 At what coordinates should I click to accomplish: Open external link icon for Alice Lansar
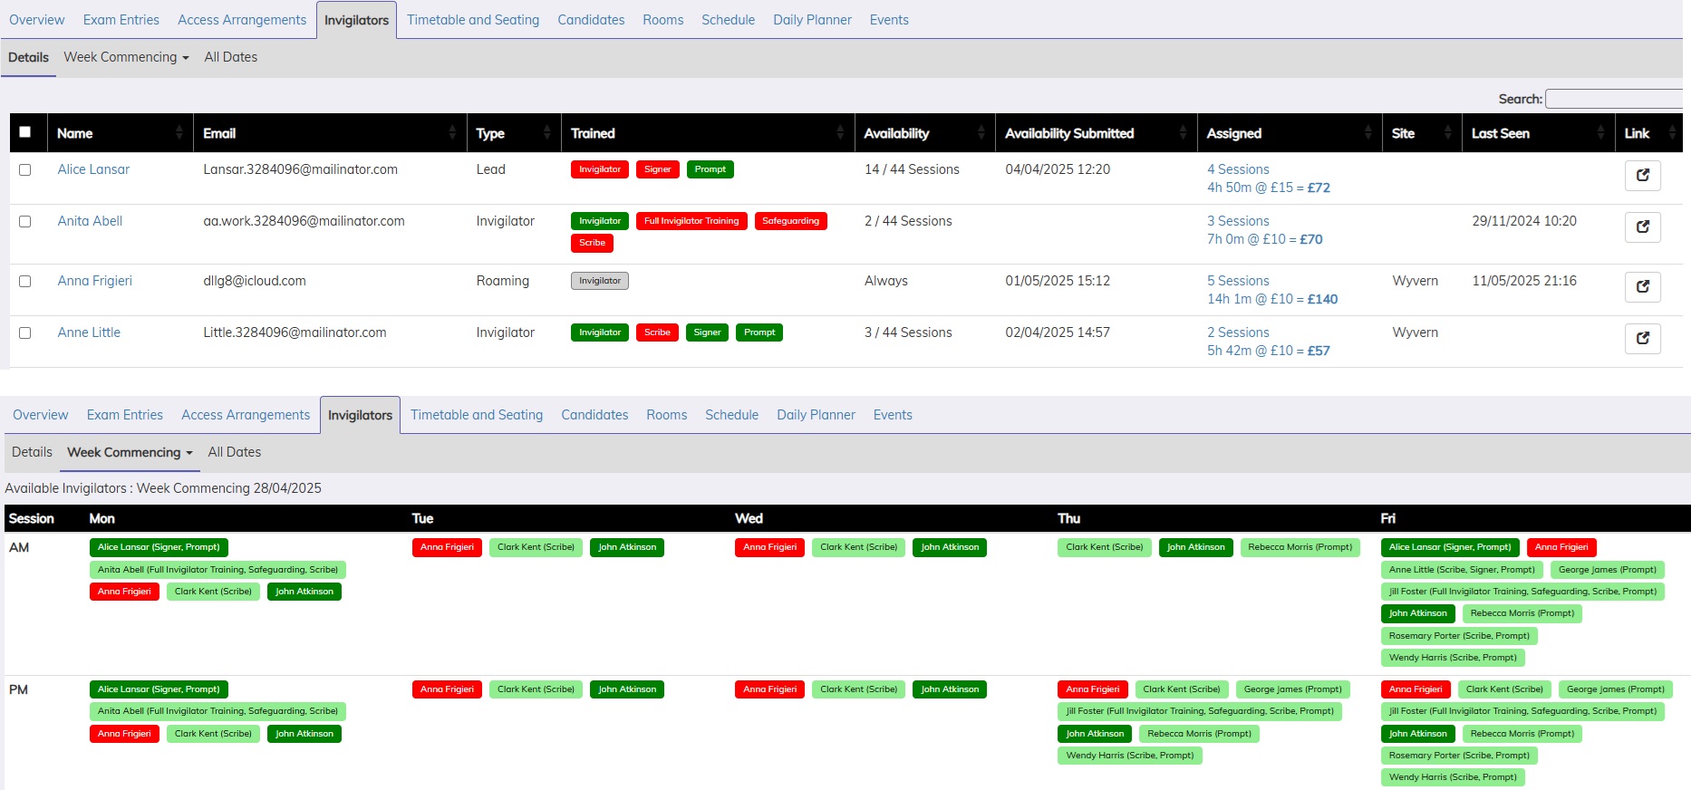(1642, 175)
